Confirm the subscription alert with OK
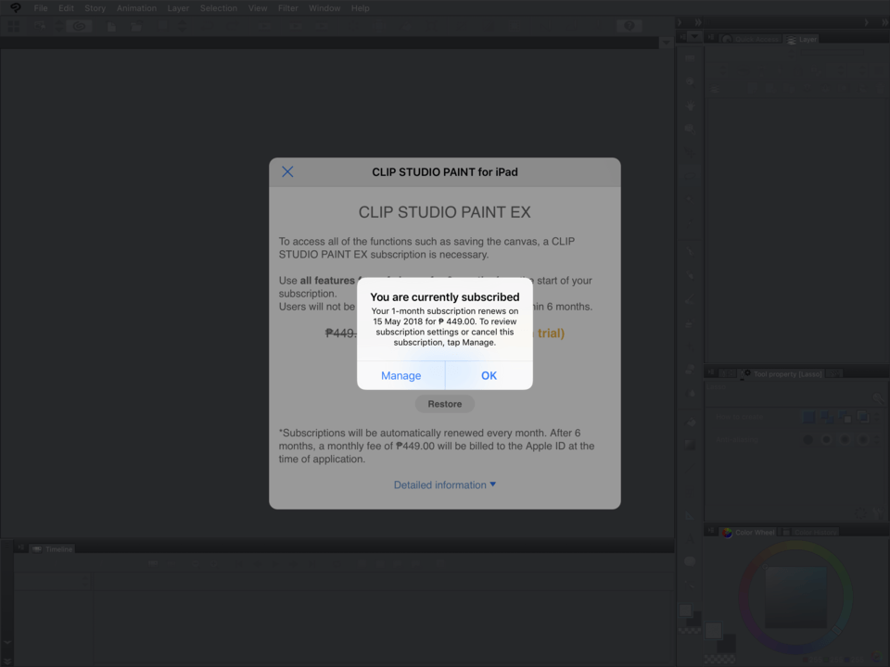The image size is (890, 667). (x=489, y=375)
